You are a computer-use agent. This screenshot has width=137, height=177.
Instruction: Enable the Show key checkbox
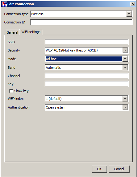click(x=11, y=91)
